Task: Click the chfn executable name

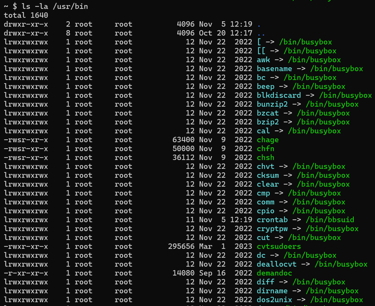Action: (x=265, y=149)
